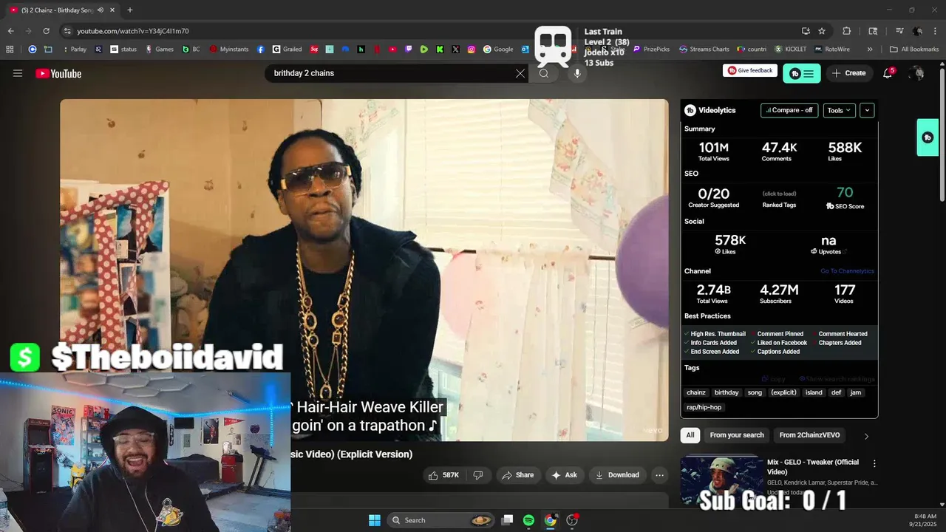Screen dimensions: 946x532
Task: Load ranked tags via click to load
Action: click(779, 194)
